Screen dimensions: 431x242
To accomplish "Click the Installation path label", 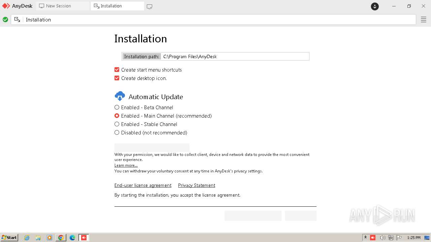I will point(141,56).
